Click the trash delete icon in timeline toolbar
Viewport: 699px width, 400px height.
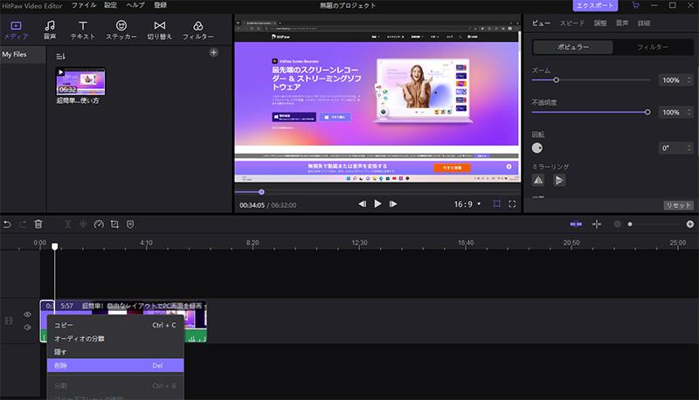(38, 224)
